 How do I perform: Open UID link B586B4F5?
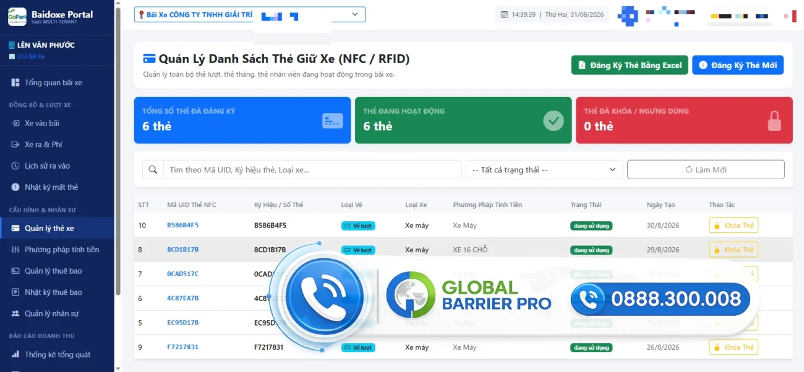183,226
